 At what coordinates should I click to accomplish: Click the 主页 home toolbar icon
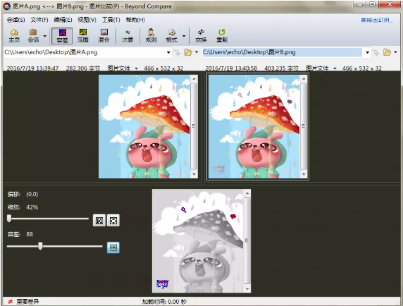coord(14,36)
